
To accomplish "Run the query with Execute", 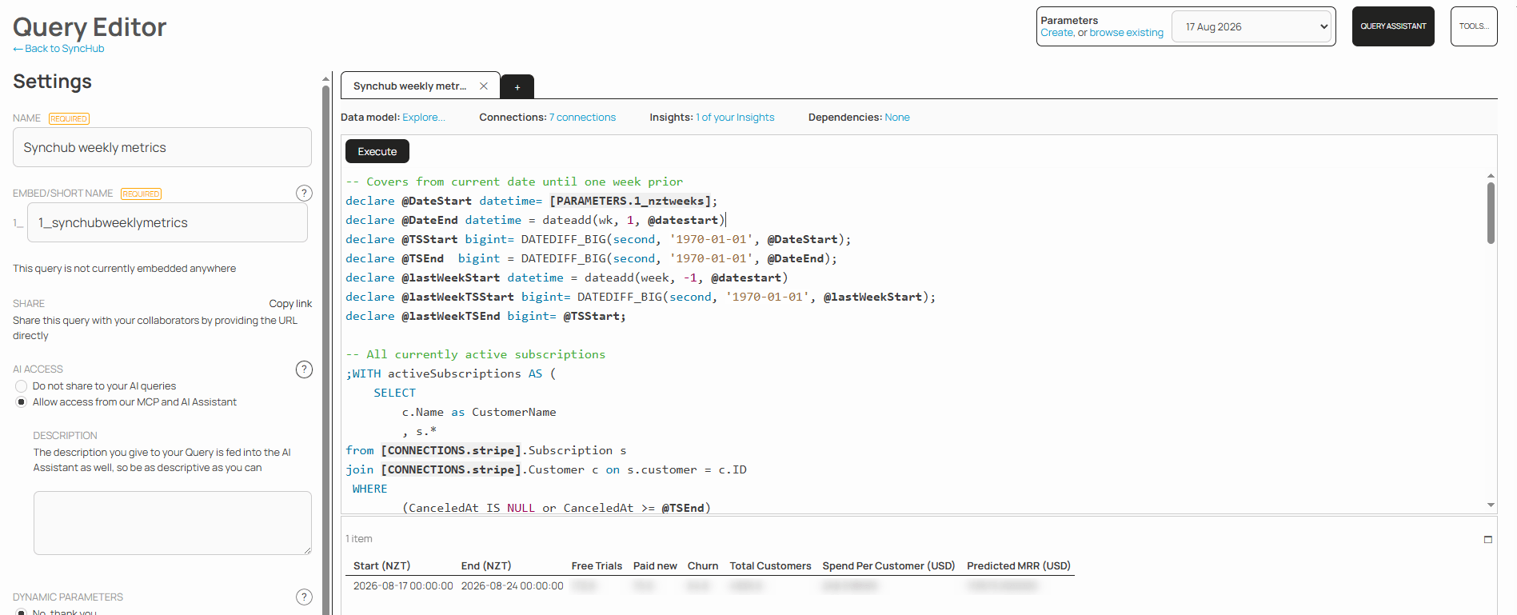I will pos(377,151).
